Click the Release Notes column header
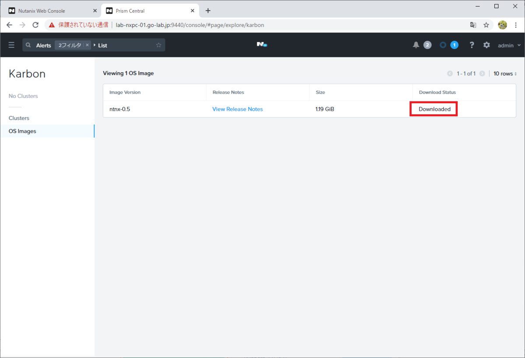This screenshot has height=358, width=525. [228, 92]
